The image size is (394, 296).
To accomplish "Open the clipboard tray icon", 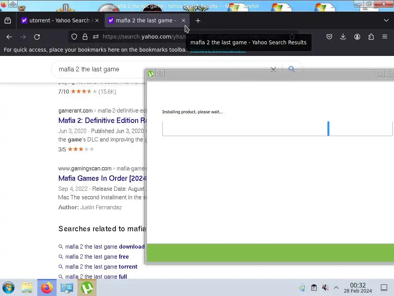I will [x=314, y=288].
